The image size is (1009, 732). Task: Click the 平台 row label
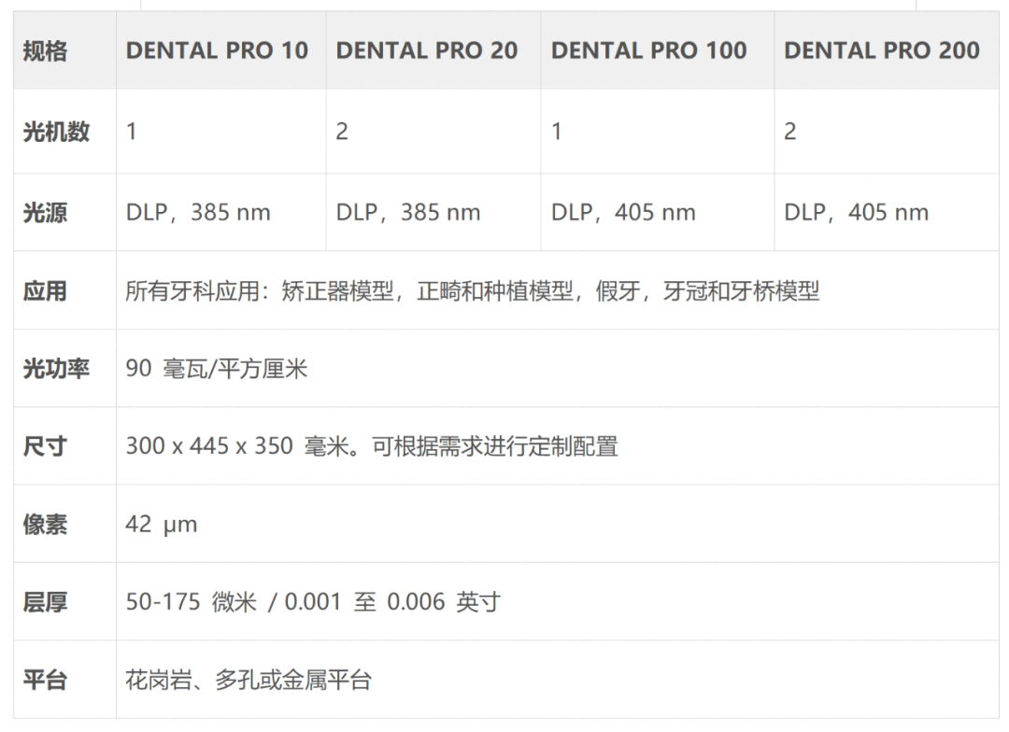45,680
